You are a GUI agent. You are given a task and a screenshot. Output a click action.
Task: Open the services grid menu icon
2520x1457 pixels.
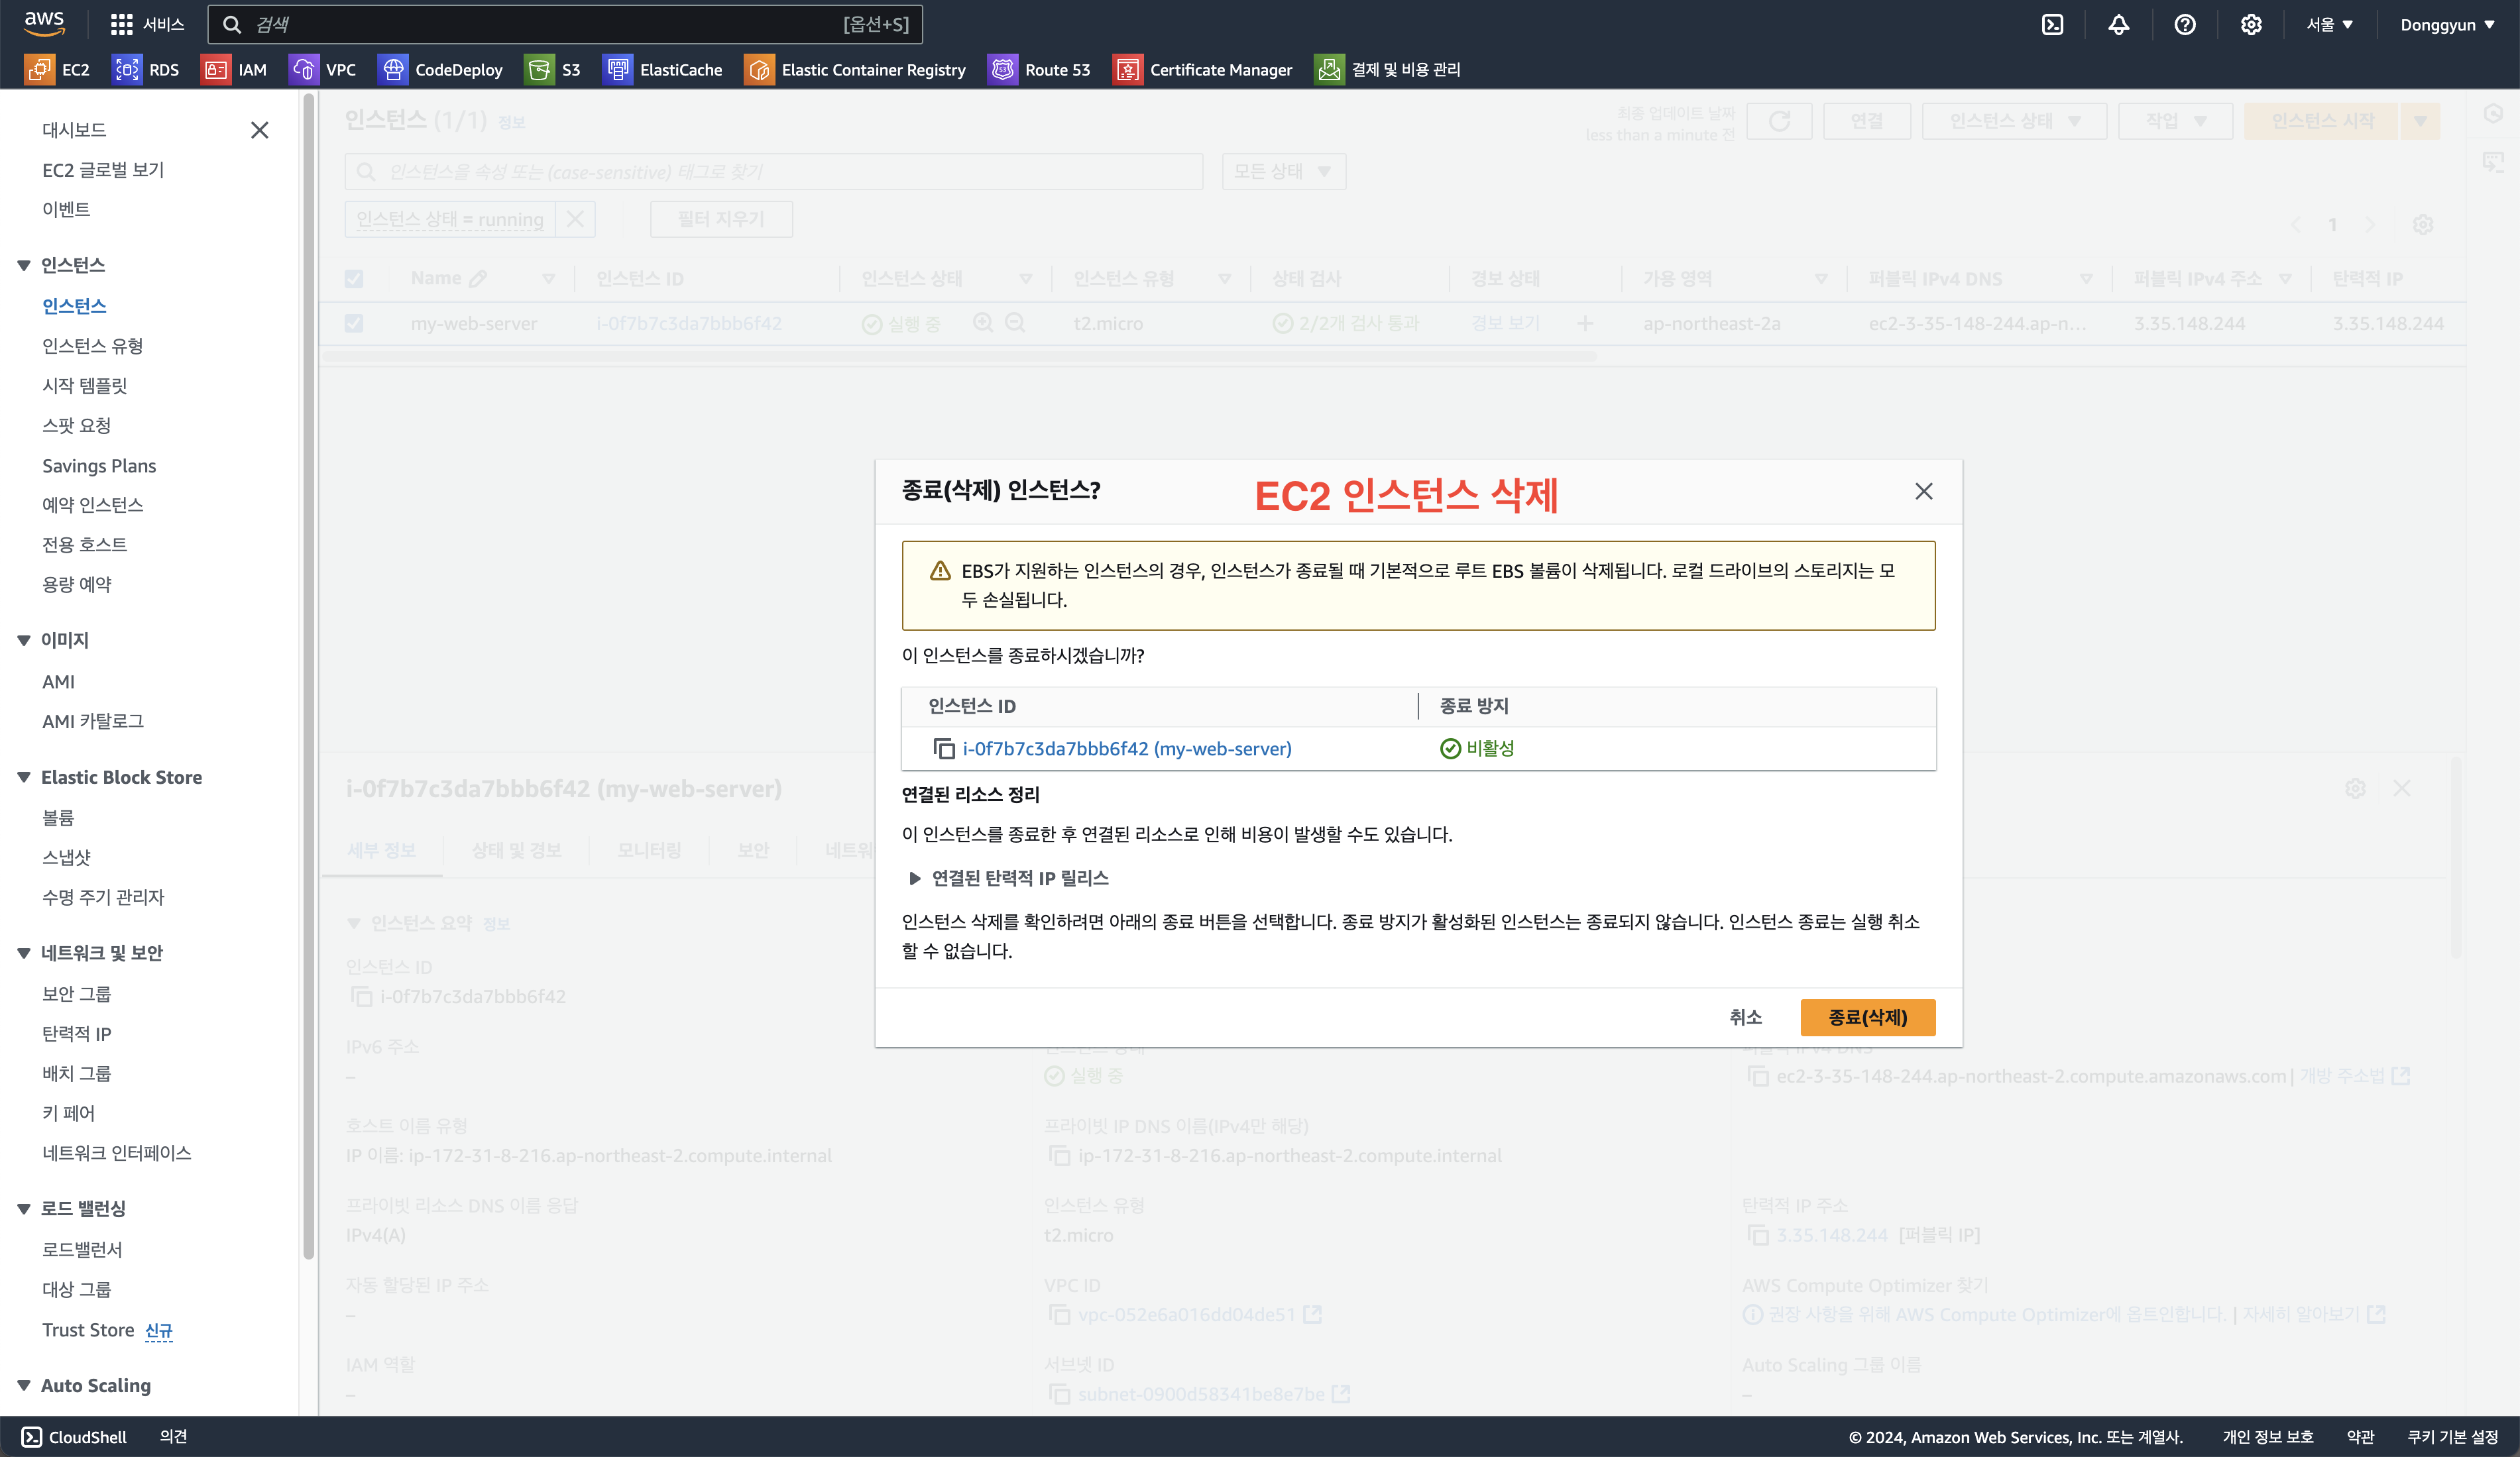tap(121, 25)
